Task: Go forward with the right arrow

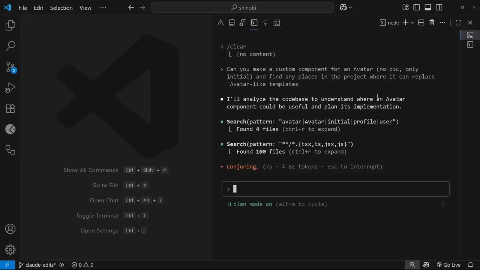Action: click(x=142, y=7)
